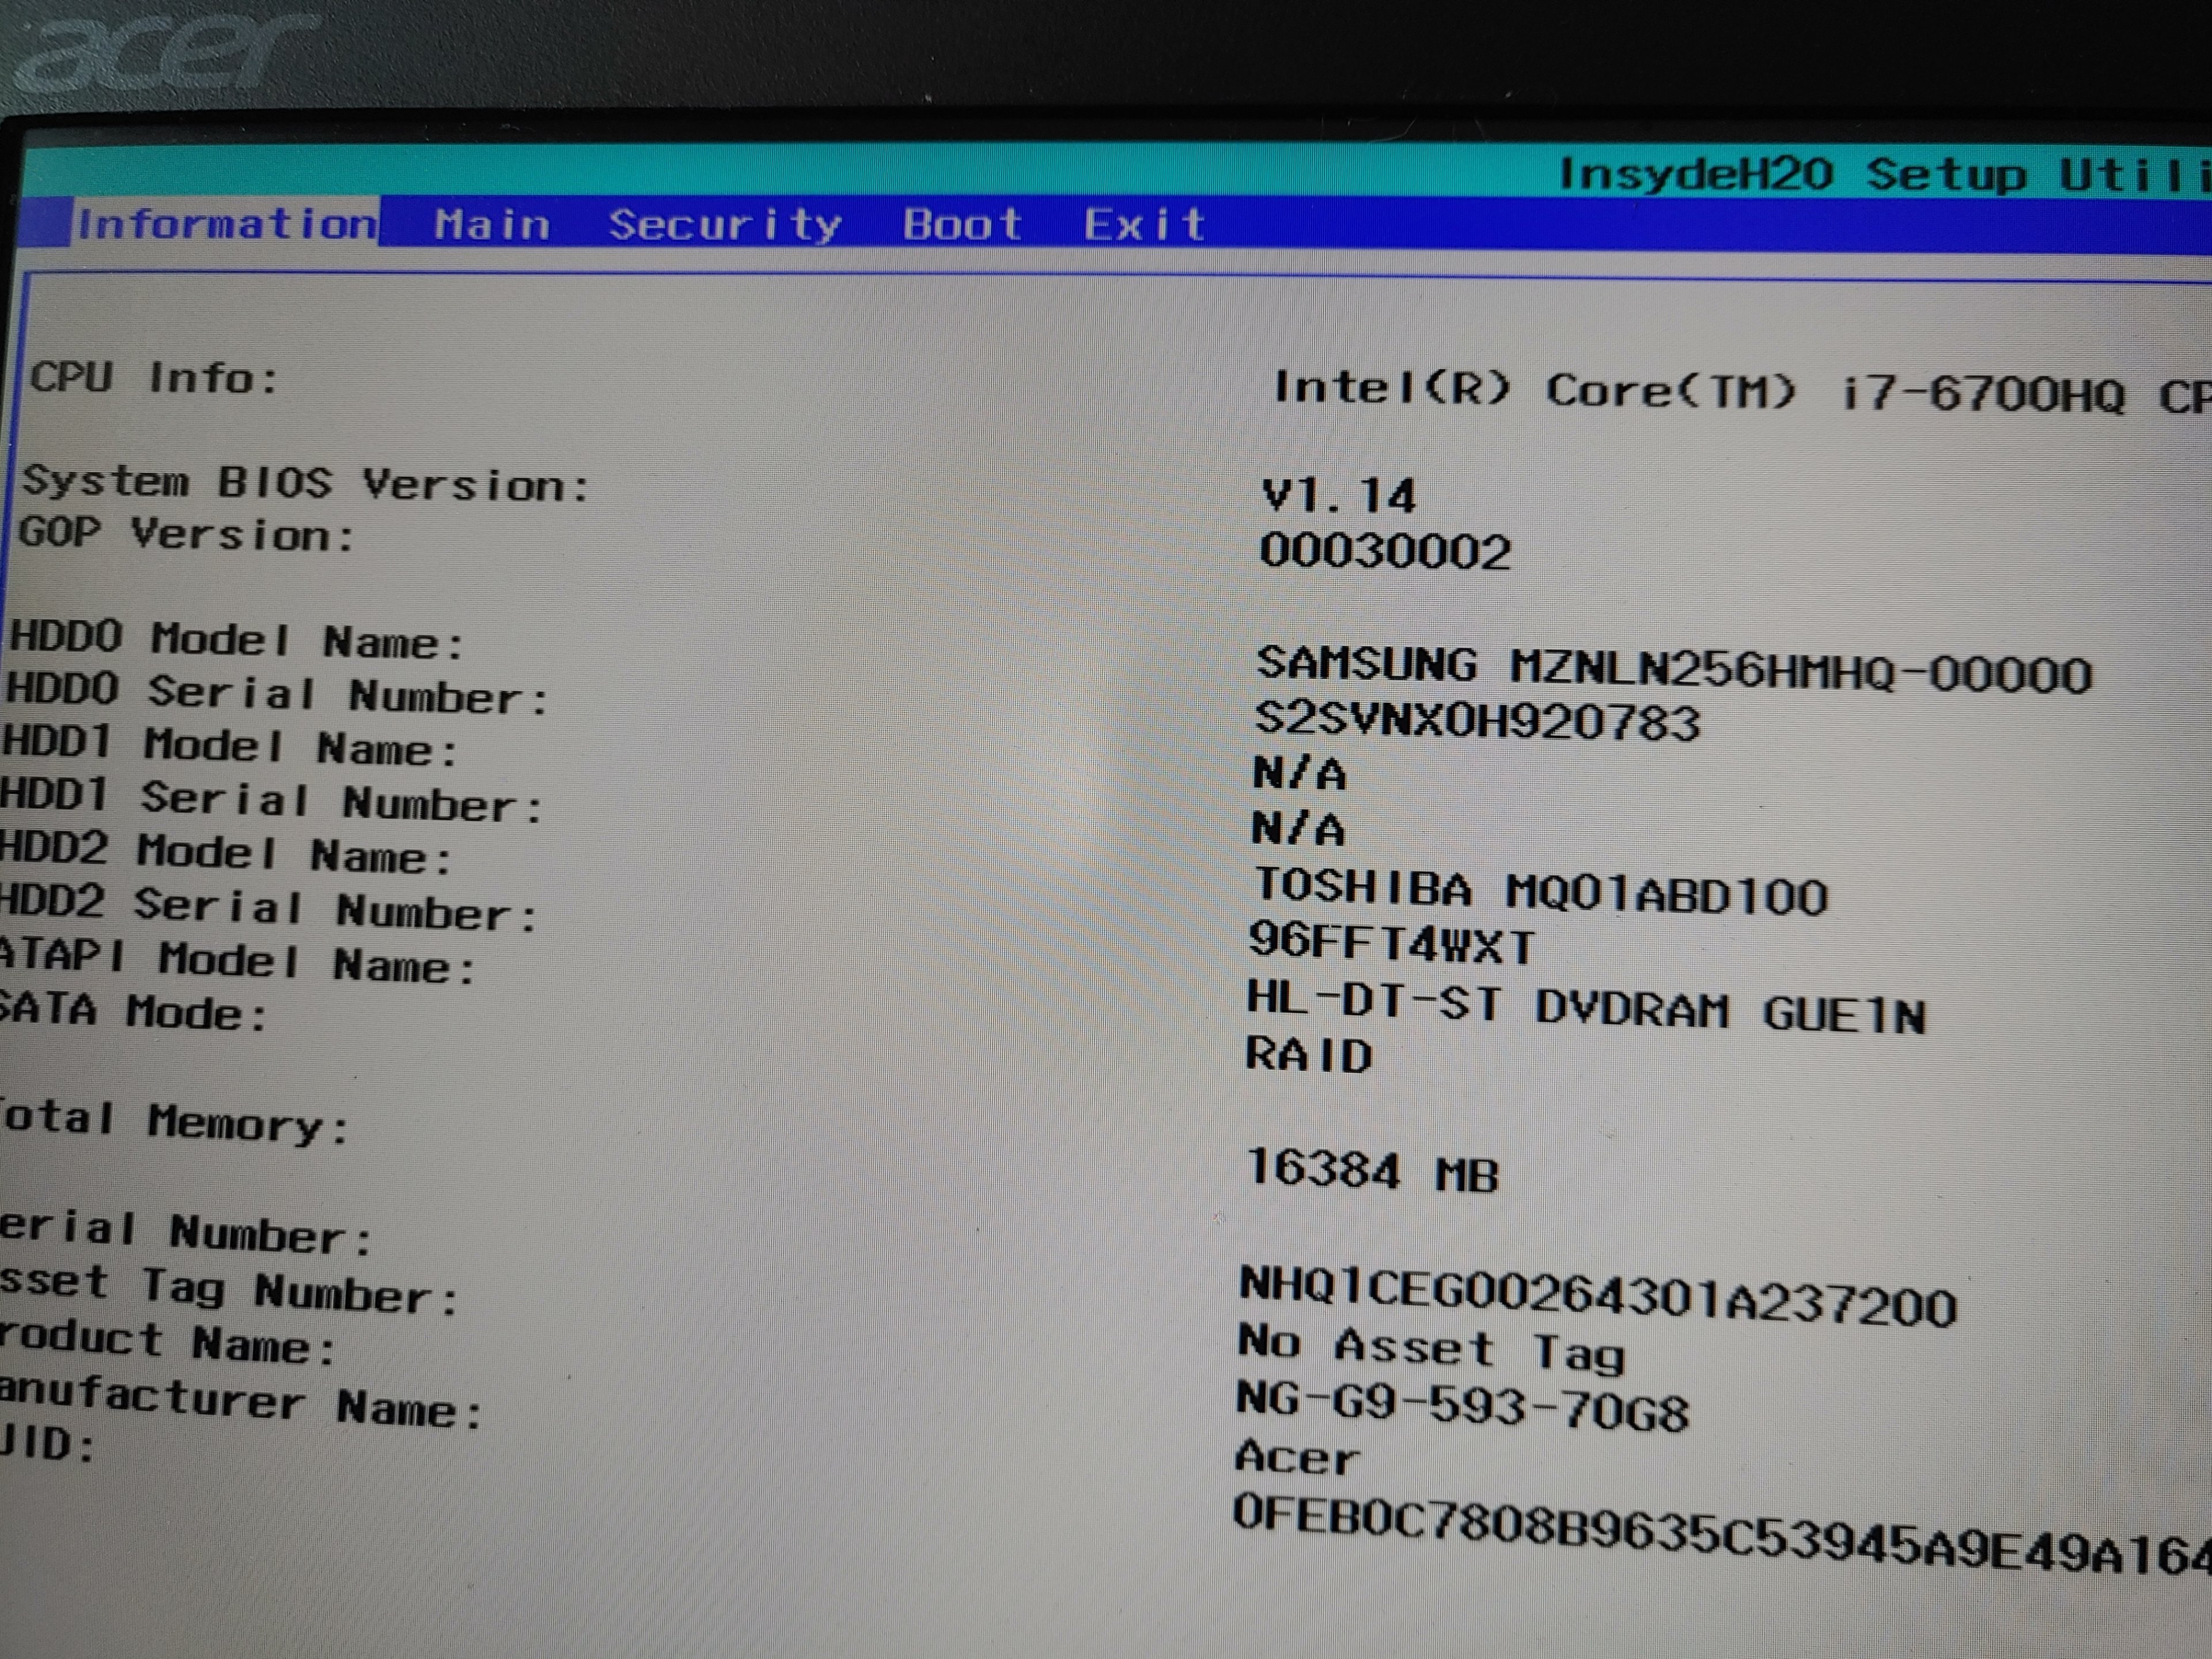Click the HDD1 Model Name N/A value

click(1299, 774)
